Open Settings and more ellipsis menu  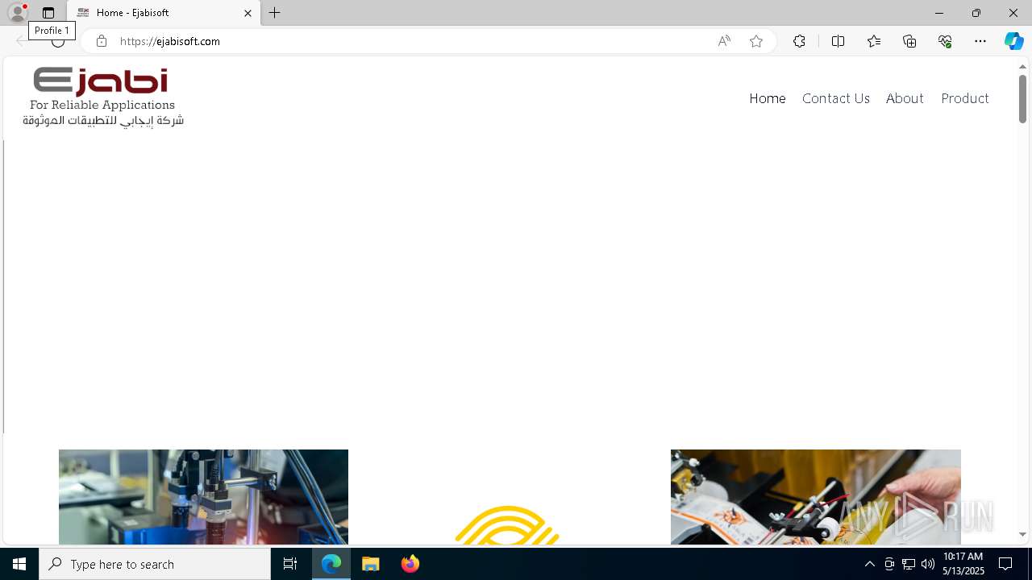(x=980, y=41)
